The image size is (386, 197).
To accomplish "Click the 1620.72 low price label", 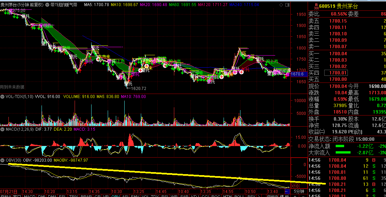I will [x=138, y=89].
